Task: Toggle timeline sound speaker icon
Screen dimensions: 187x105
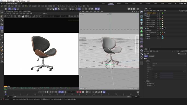Action: pos(65,92)
